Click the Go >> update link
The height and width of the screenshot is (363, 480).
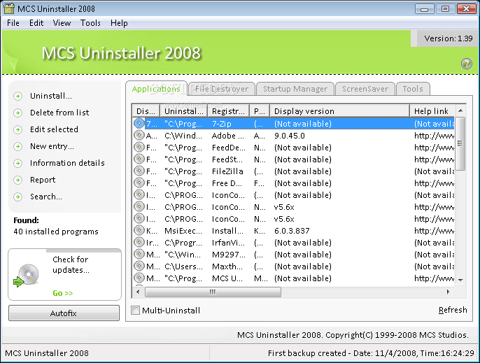[x=63, y=293]
